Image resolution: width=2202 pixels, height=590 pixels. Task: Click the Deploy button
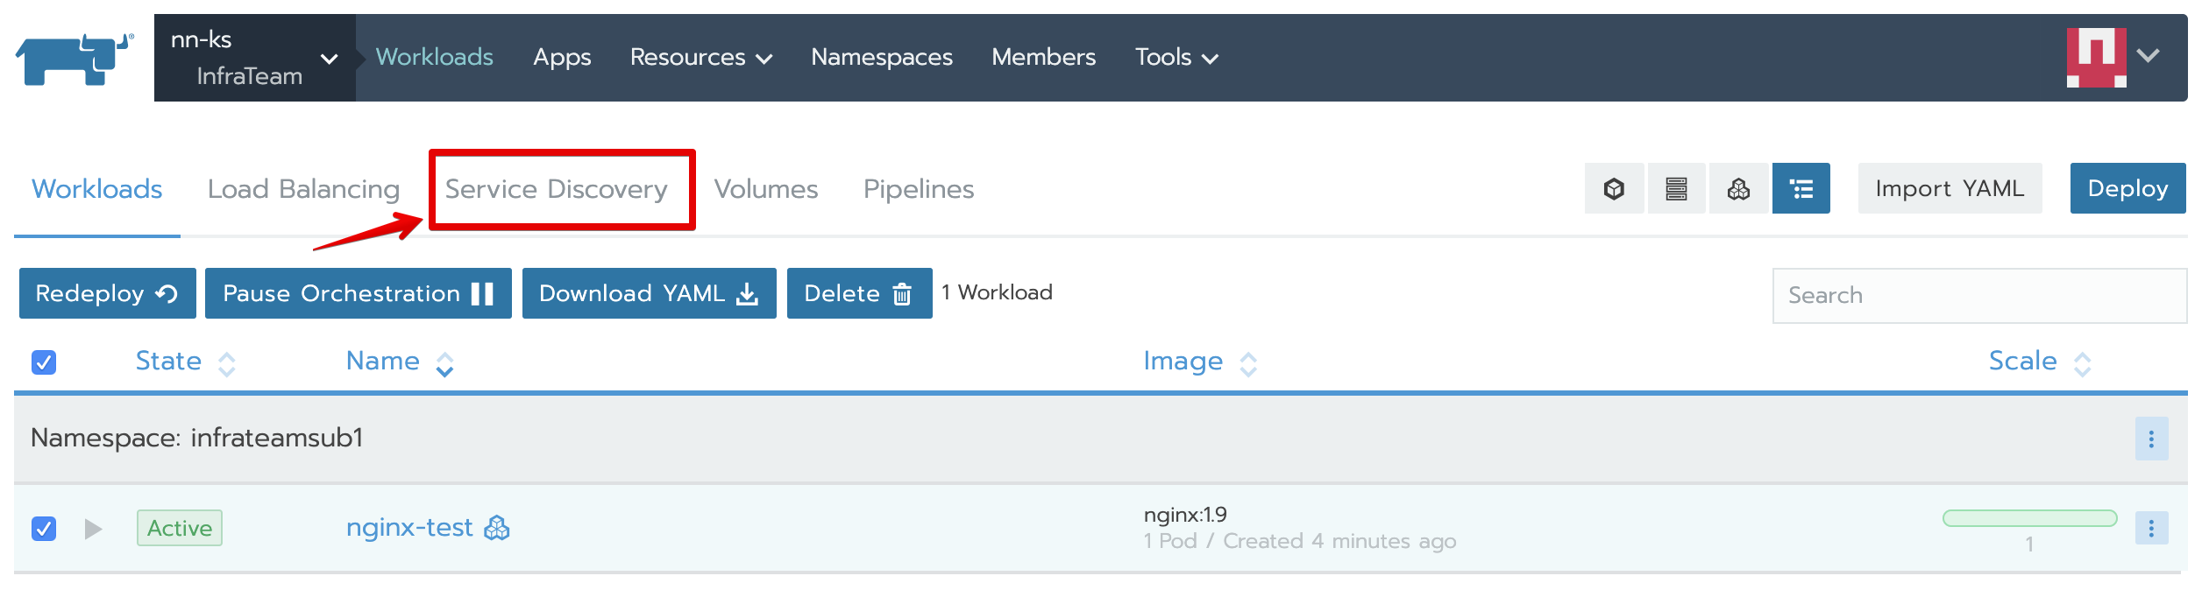coord(2127,188)
